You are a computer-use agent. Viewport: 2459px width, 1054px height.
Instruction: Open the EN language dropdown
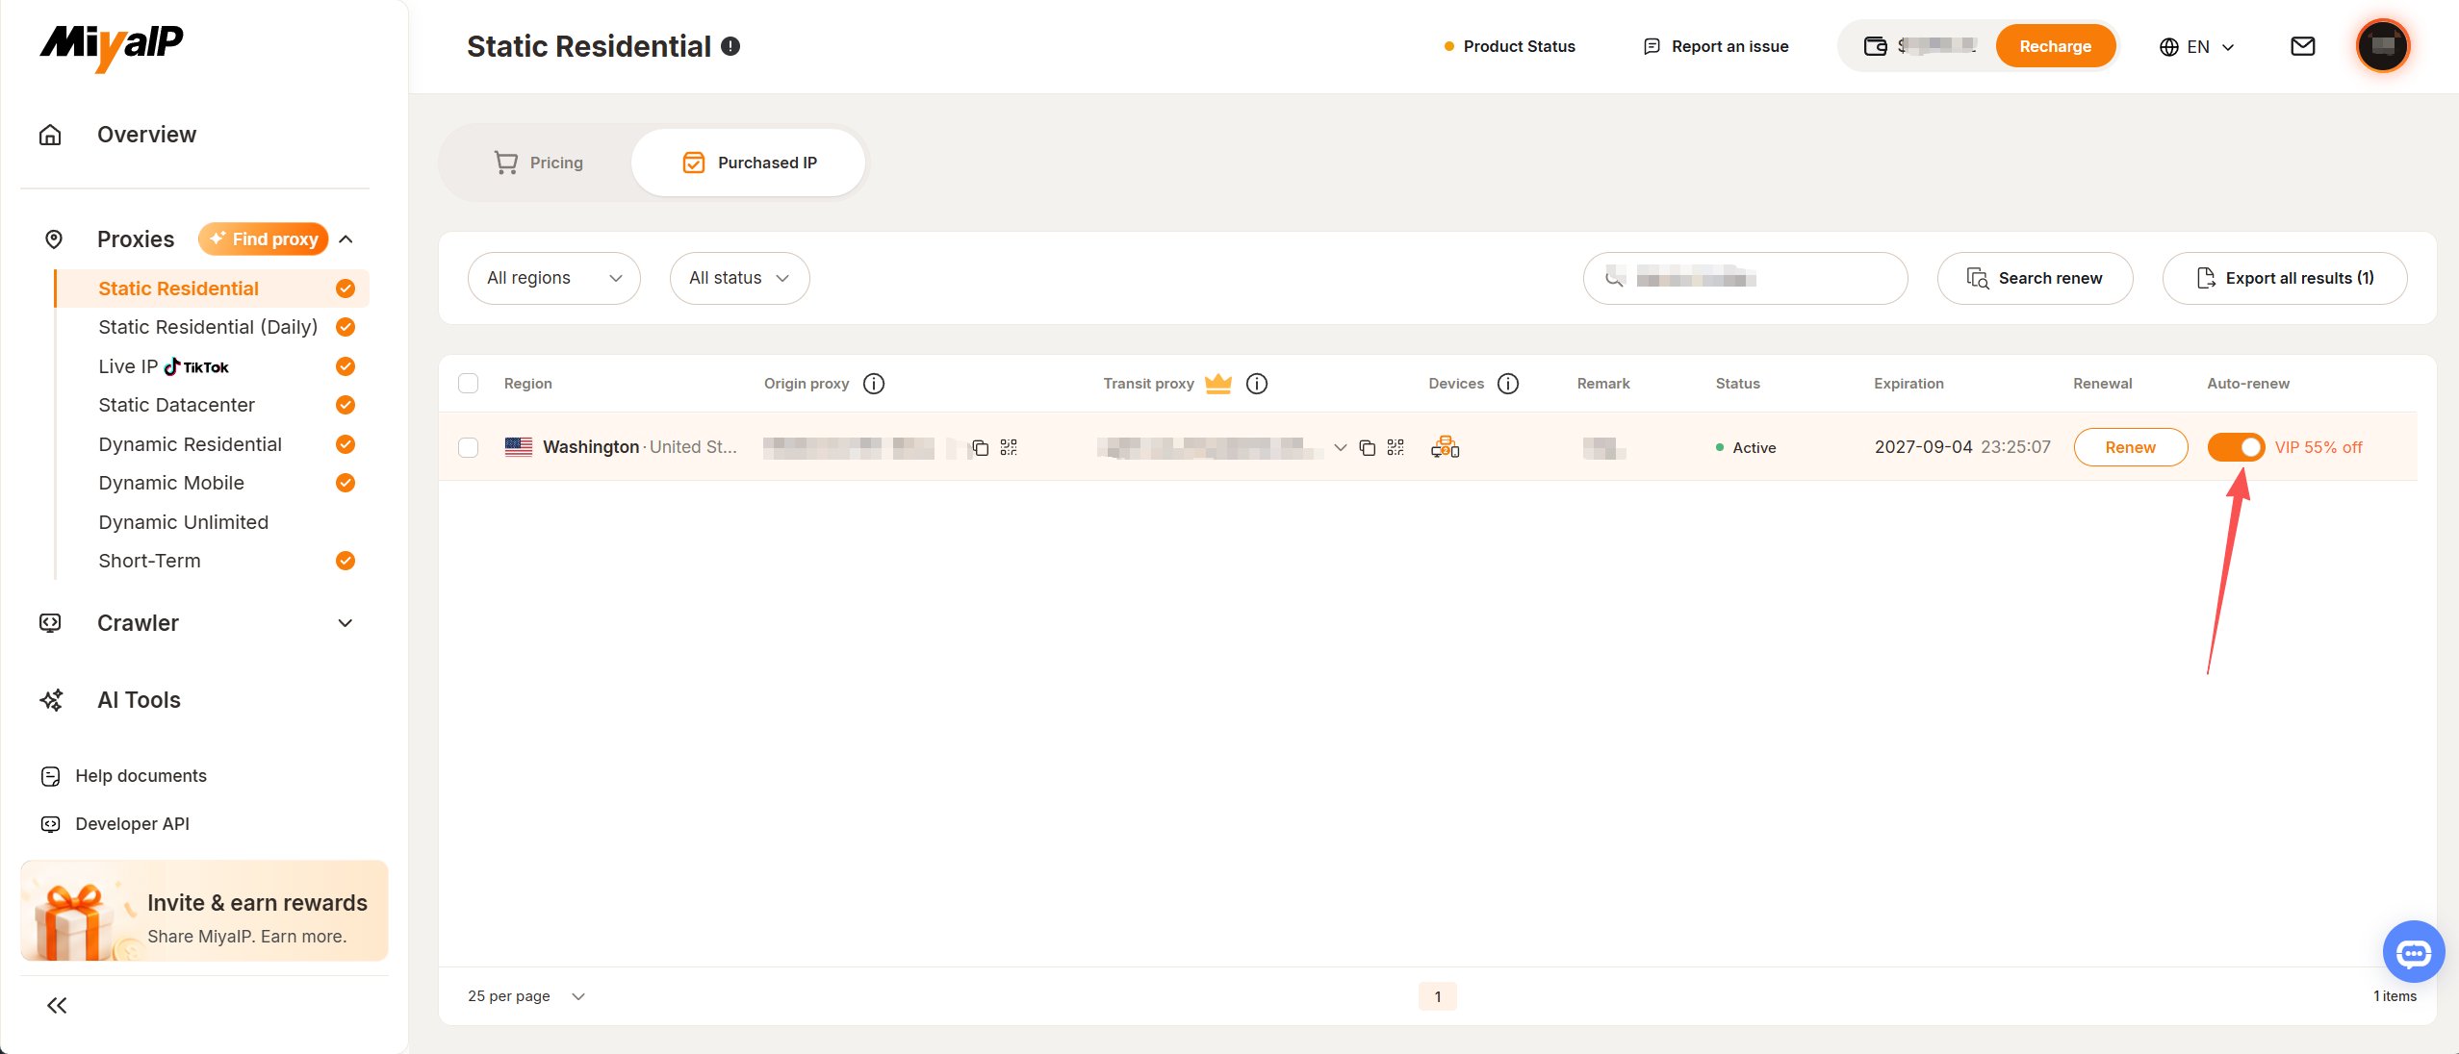[x=2196, y=47]
